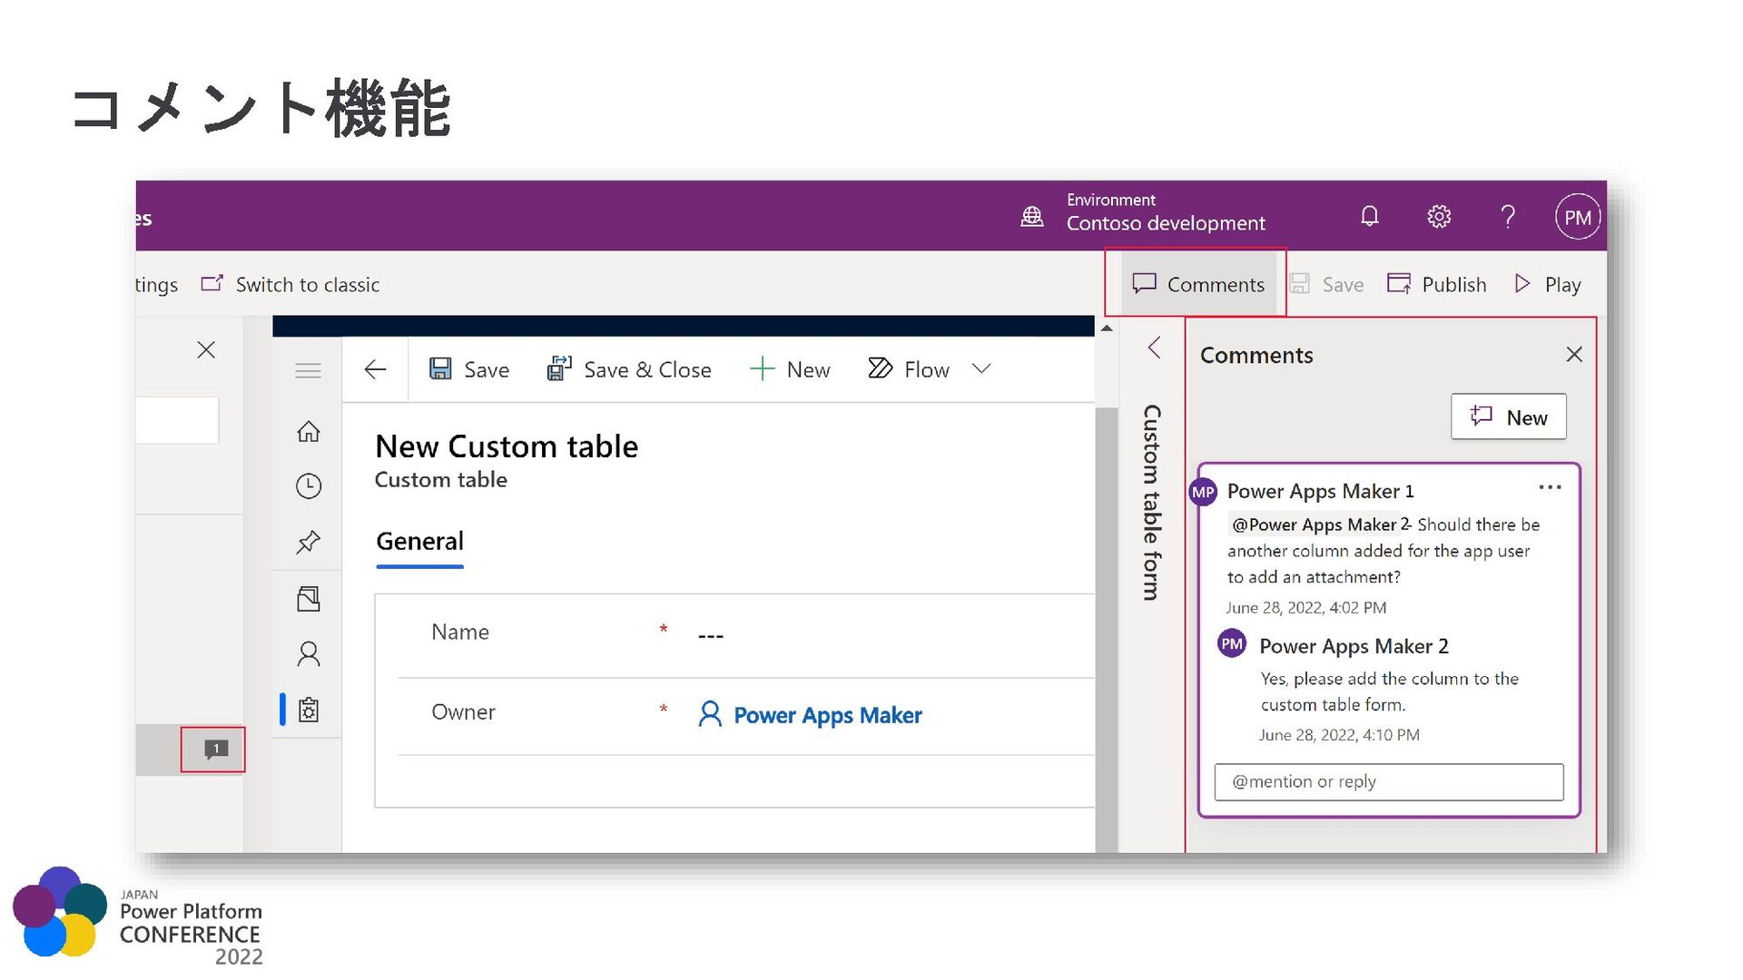
Task: Click the PM avatar of Power Apps Maker 2
Action: coord(1232,644)
